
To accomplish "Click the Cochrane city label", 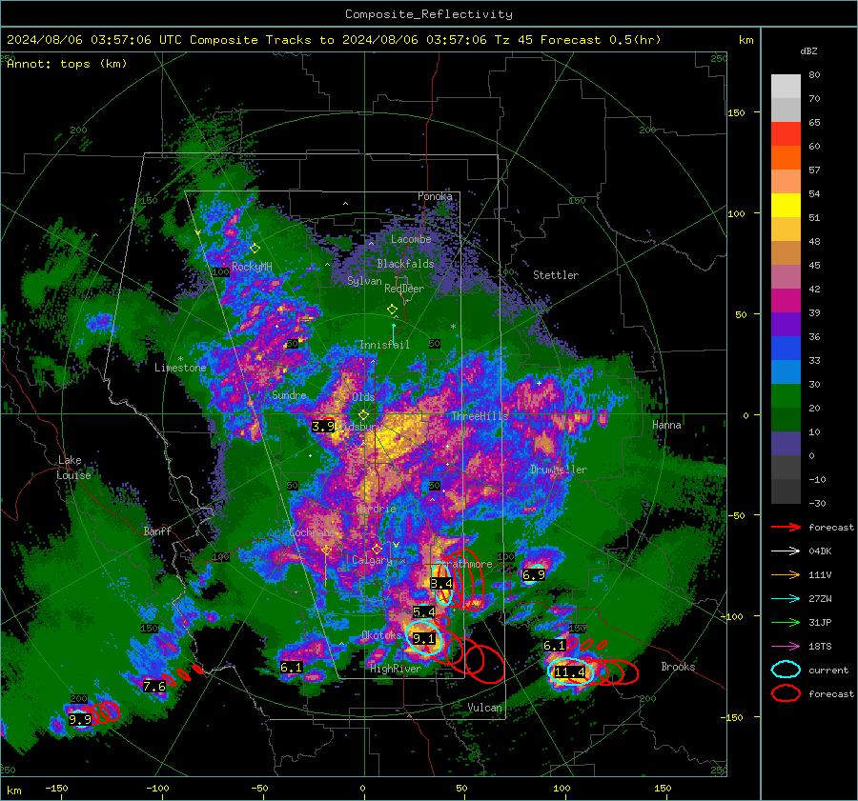I will (312, 532).
